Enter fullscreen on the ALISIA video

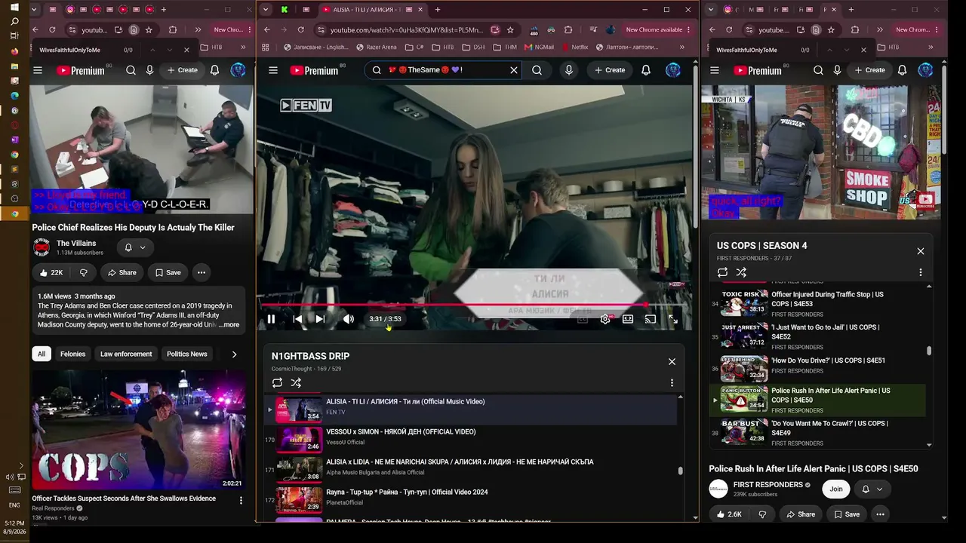[x=673, y=319]
